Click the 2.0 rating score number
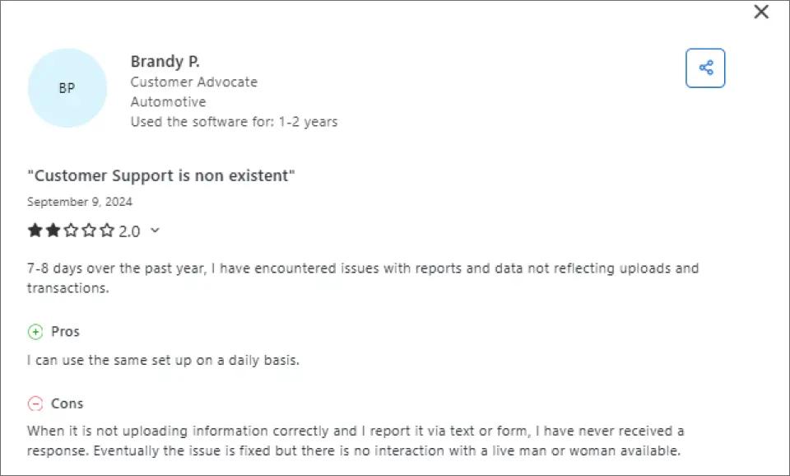This screenshot has height=476, width=790. click(129, 231)
